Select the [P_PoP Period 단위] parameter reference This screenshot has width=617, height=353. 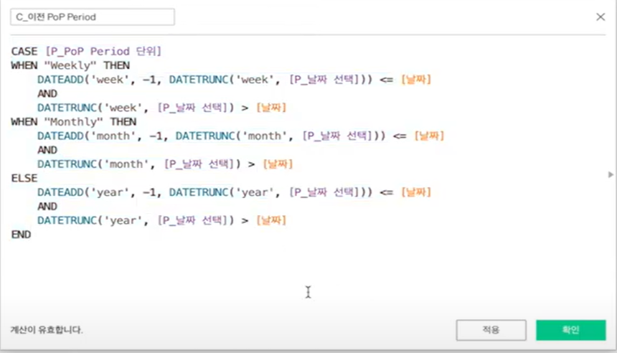[103, 52]
